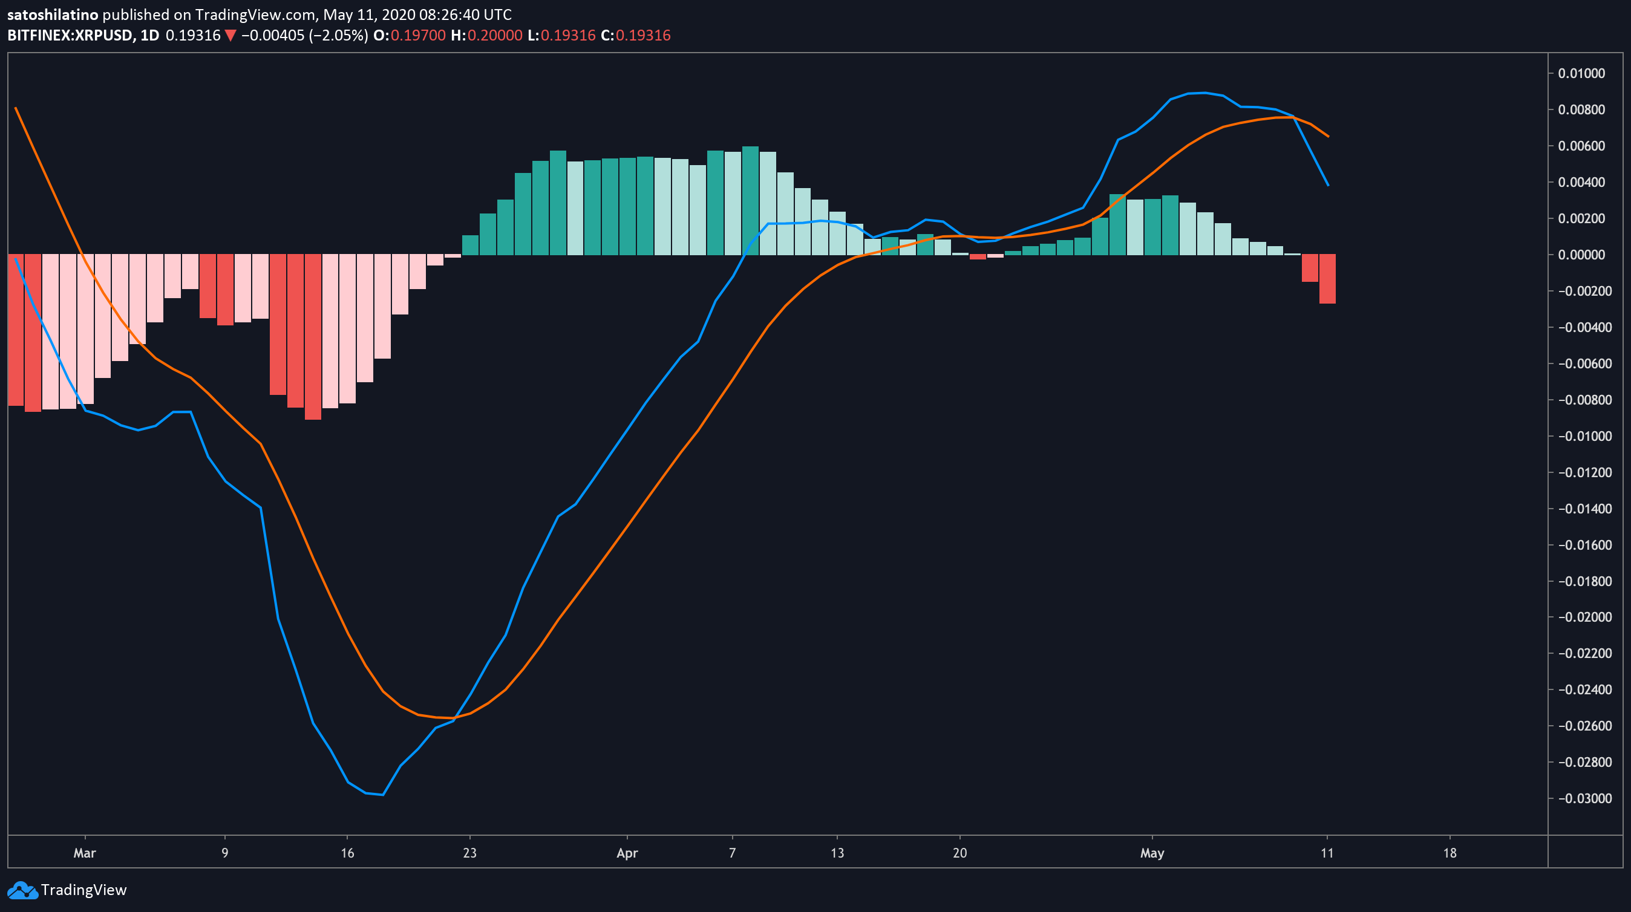Screen dimensions: 1631x912
Task: Click the 18 date label on time axis
Action: (1450, 853)
